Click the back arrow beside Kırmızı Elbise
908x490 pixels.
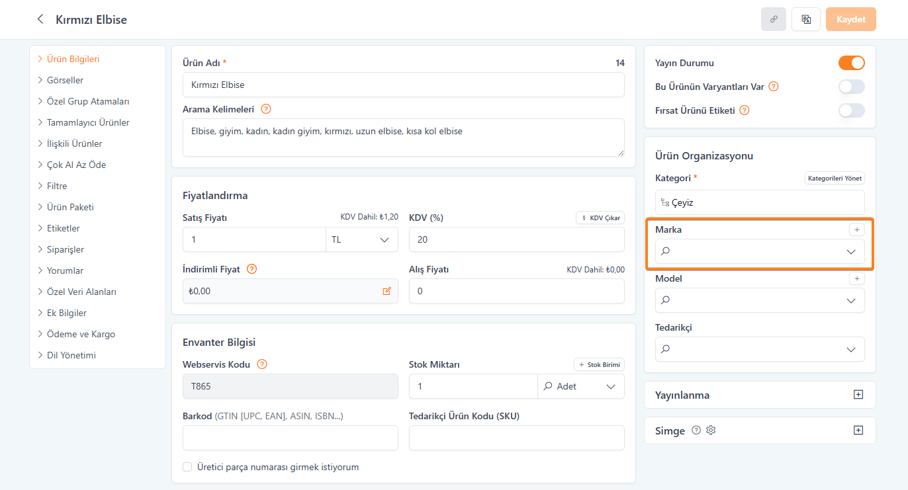click(x=40, y=19)
